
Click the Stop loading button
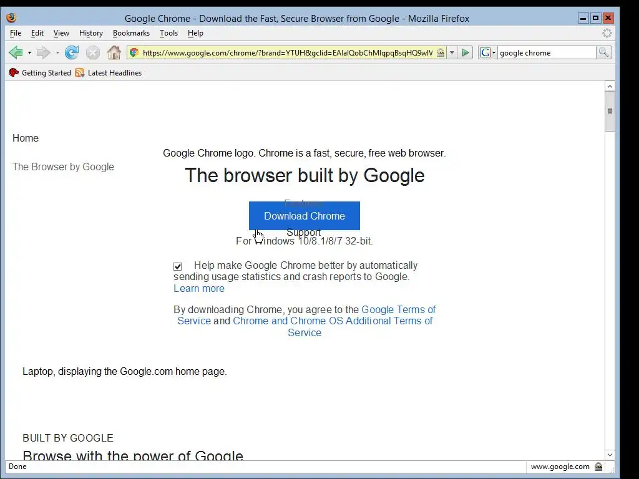pos(93,52)
